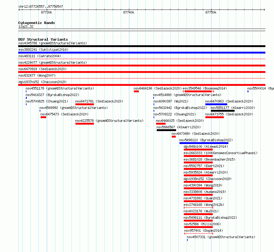Select nsv832477 (Wong2007) variant label
The image size is (274, 252).
pyautogui.click(x=37, y=75)
